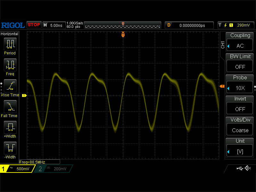Click the Freq=88.5MHz measurement readout
The image size is (256, 192).
pyautogui.click(x=39, y=162)
